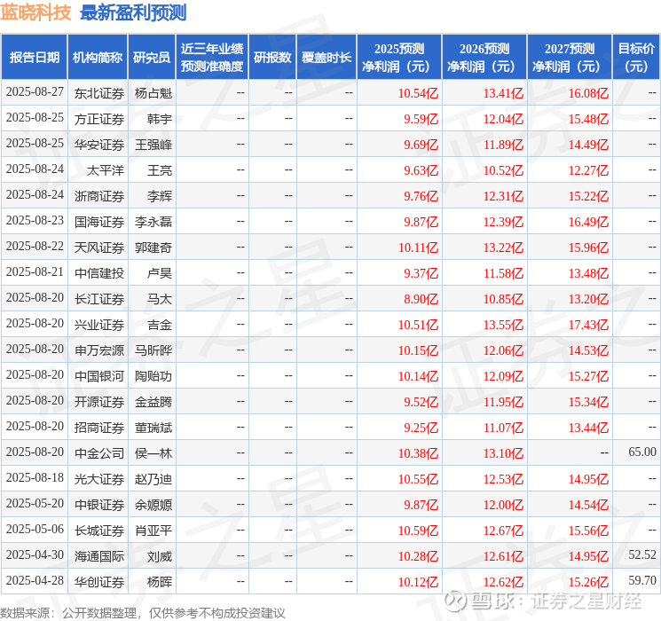Click the 2025预测净利润 column header
This screenshot has width=661, height=621.
(x=399, y=58)
